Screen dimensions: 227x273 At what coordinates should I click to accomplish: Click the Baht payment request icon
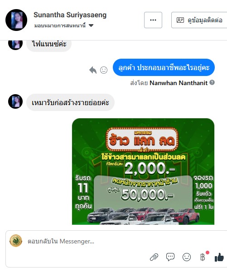point(203,257)
